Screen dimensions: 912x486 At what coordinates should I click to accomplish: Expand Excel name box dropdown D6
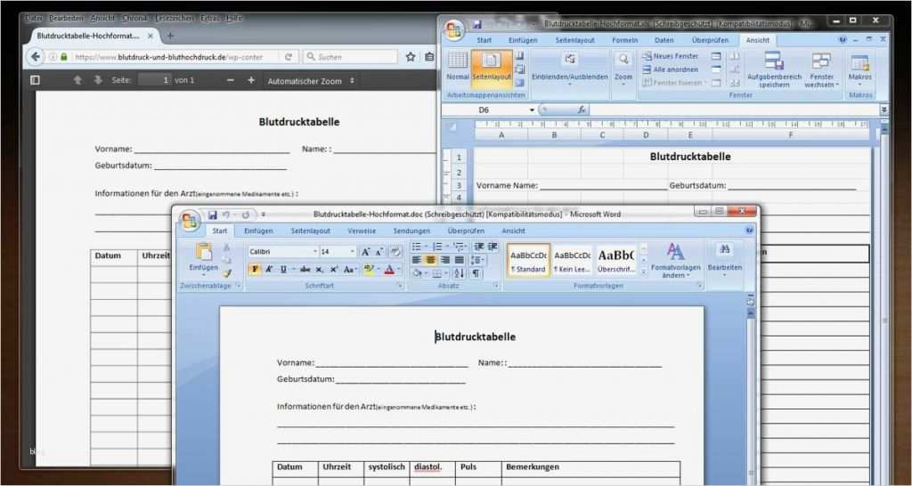click(x=532, y=109)
